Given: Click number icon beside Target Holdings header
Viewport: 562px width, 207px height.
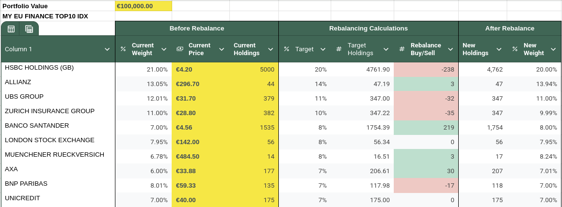Looking at the screenshot, I should pyautogui.click(x=339, y=49).
